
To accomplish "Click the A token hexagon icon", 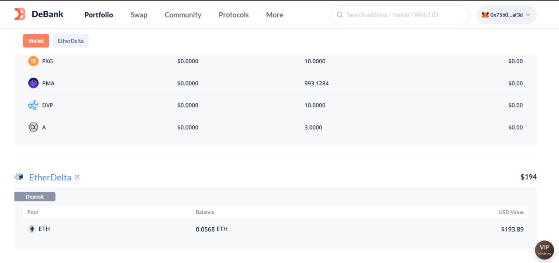I will (x=33, y=127).
